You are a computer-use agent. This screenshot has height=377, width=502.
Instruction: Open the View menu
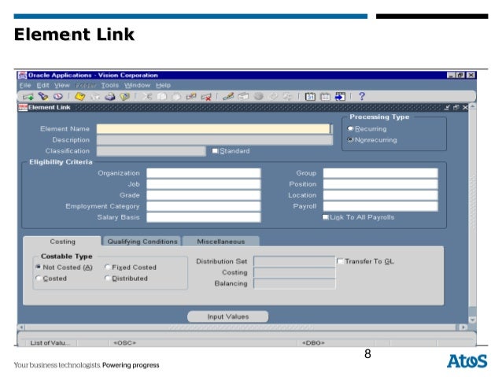click(62, 86)
